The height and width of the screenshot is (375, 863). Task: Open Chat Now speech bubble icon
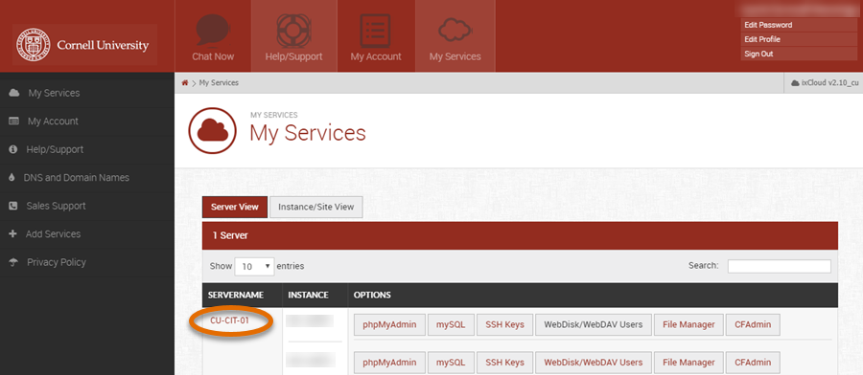(213, 31)
